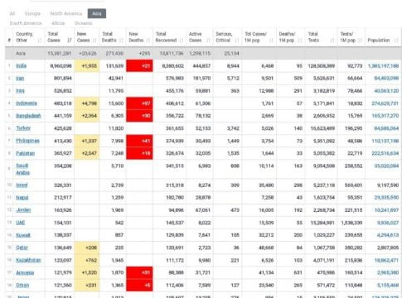Switch to the All continents tab

pos(12,13)
